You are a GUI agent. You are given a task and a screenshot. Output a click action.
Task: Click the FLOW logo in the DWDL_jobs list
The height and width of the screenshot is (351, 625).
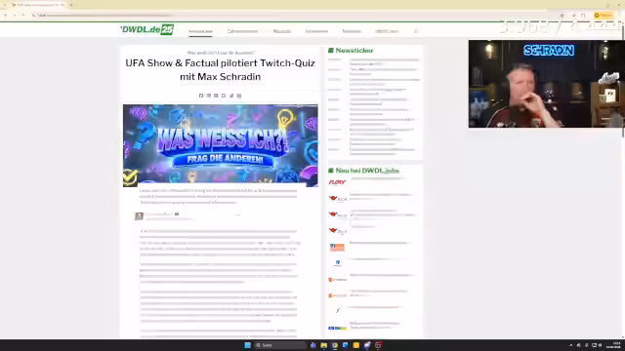coord(337,182)
